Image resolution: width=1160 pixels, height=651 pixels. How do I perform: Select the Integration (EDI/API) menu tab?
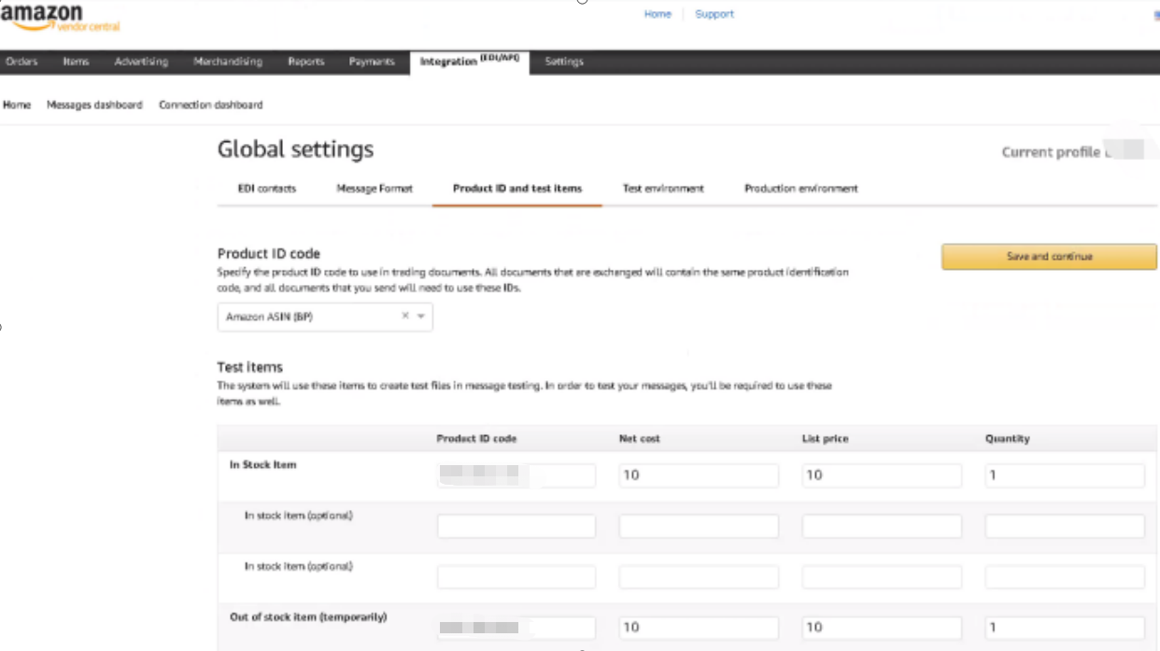[470, 62]
